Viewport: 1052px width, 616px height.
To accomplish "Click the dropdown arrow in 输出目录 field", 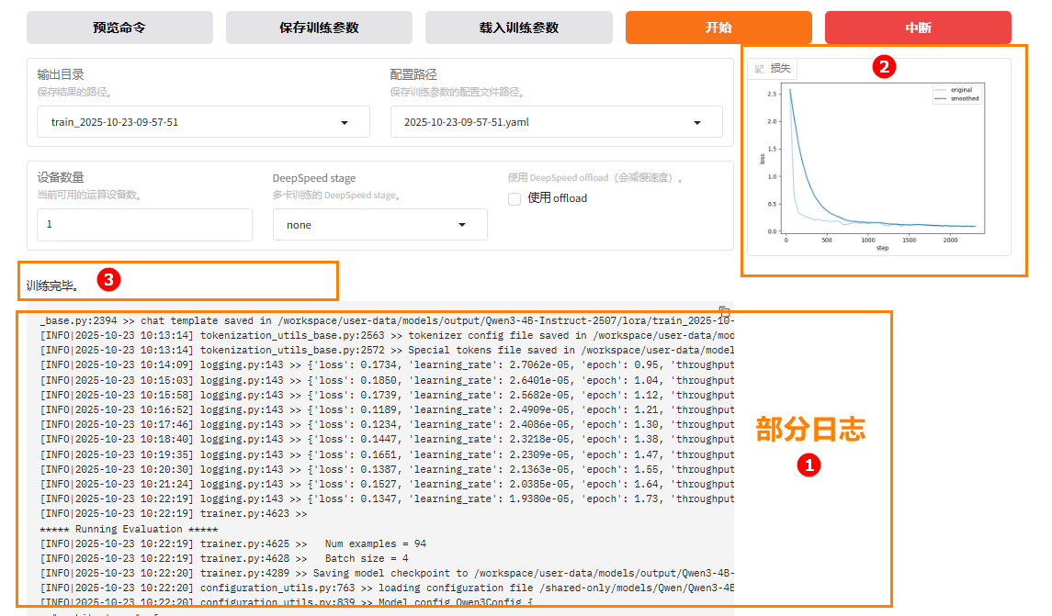I will tap(345, 122).
